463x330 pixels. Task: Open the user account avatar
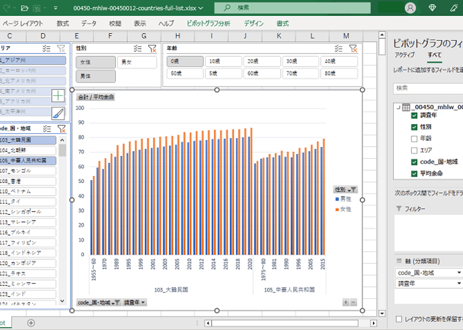(410, 8)
